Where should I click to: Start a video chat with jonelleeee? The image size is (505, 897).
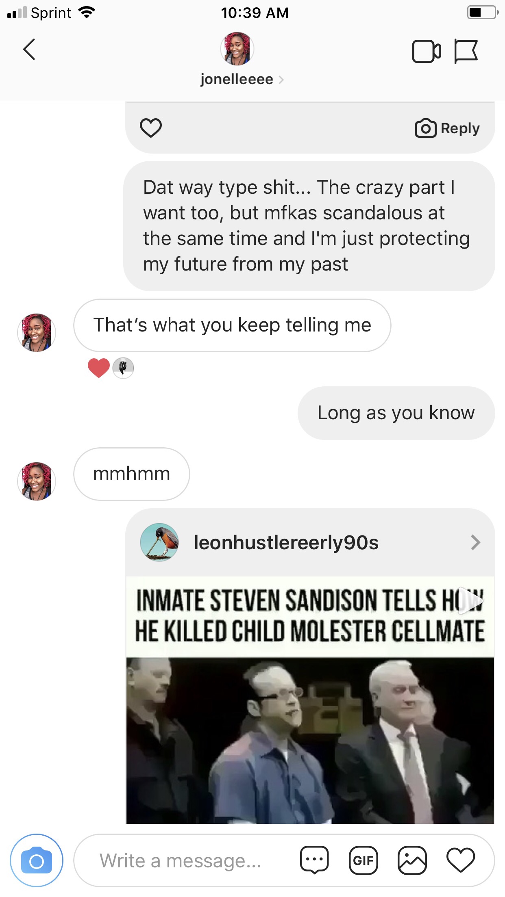tap(426, 51)
